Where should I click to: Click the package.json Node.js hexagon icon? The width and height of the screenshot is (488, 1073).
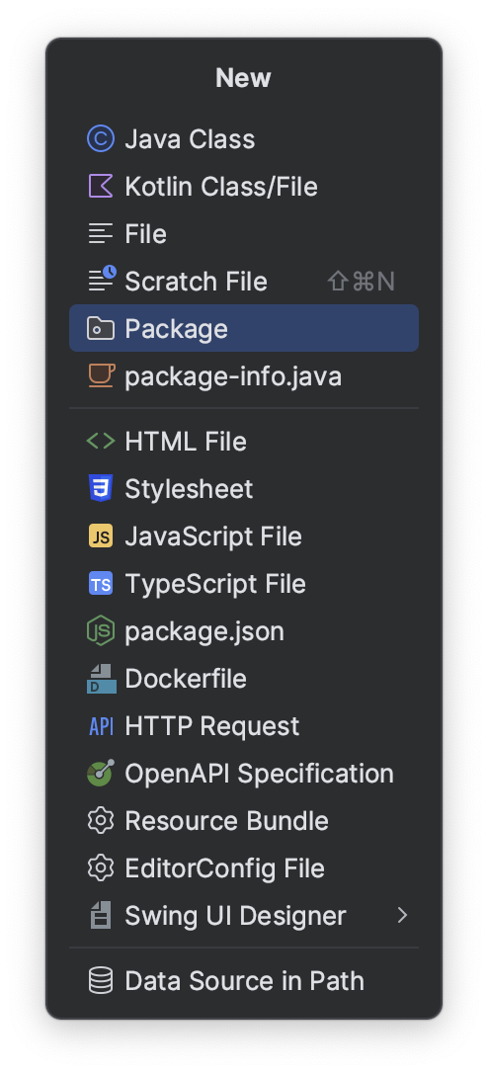101,631
